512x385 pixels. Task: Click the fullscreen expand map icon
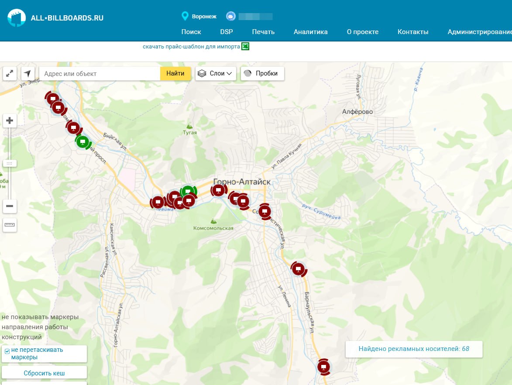pos(10,73)
